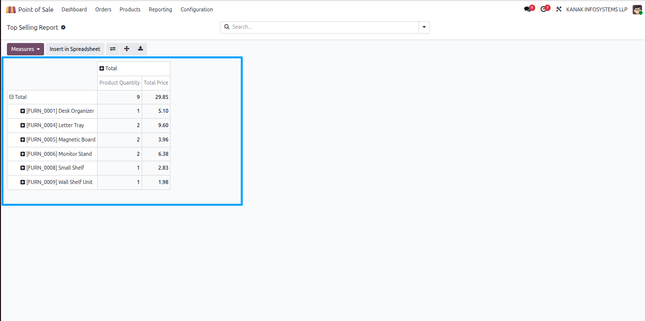
Task: Open the Measures dropdown
Action: tap(25, 49)
